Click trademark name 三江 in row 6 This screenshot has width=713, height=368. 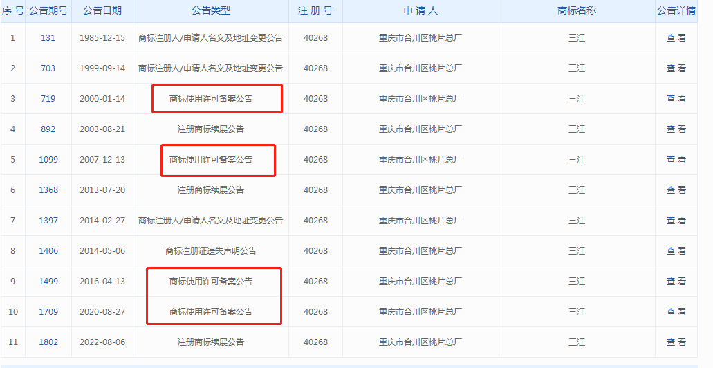(577, 190)
